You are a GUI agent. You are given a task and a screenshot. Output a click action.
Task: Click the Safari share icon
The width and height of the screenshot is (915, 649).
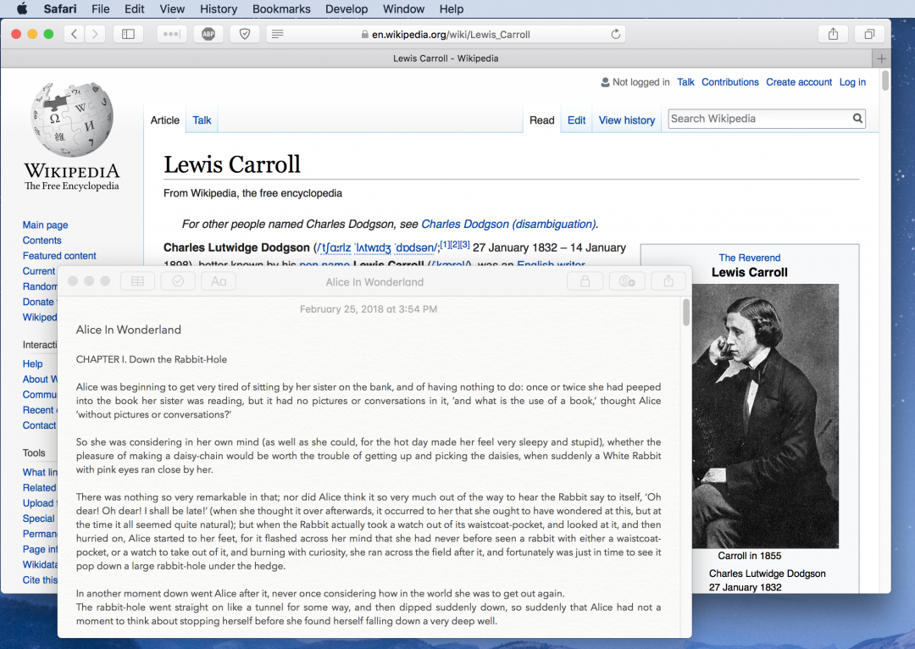pos(834,34)
